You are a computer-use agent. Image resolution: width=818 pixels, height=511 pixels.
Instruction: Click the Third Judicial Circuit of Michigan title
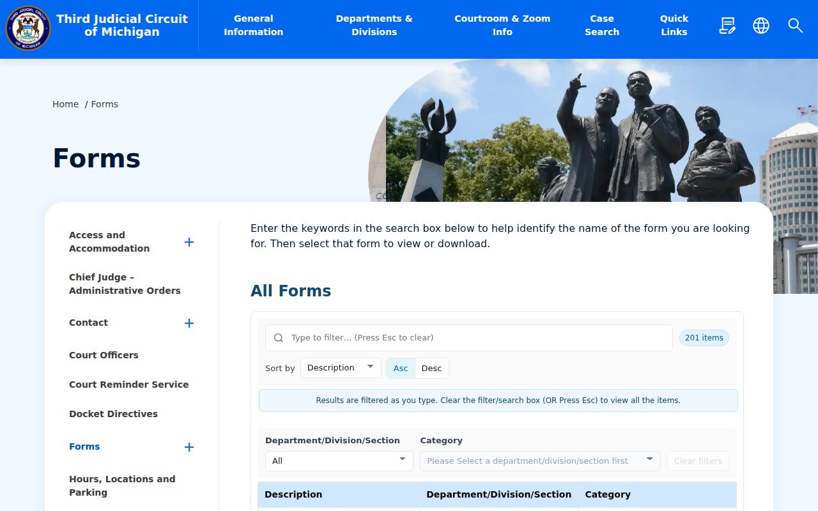(122, 26)
